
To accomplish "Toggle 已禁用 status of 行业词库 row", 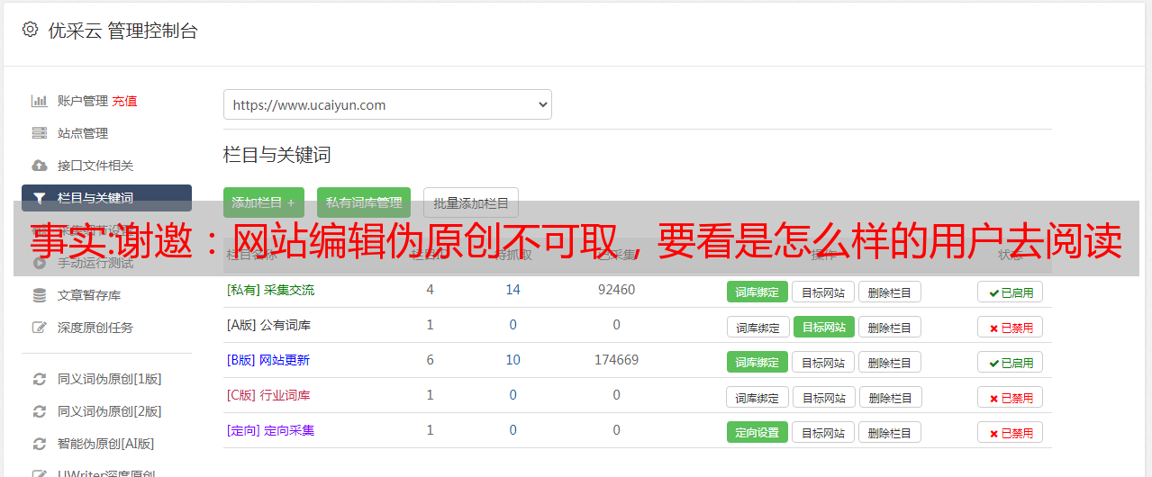I will point(1011,397).
